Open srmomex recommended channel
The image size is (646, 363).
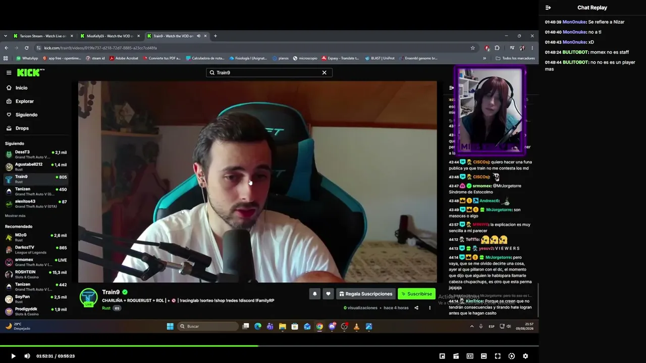(x=36, y=262)
